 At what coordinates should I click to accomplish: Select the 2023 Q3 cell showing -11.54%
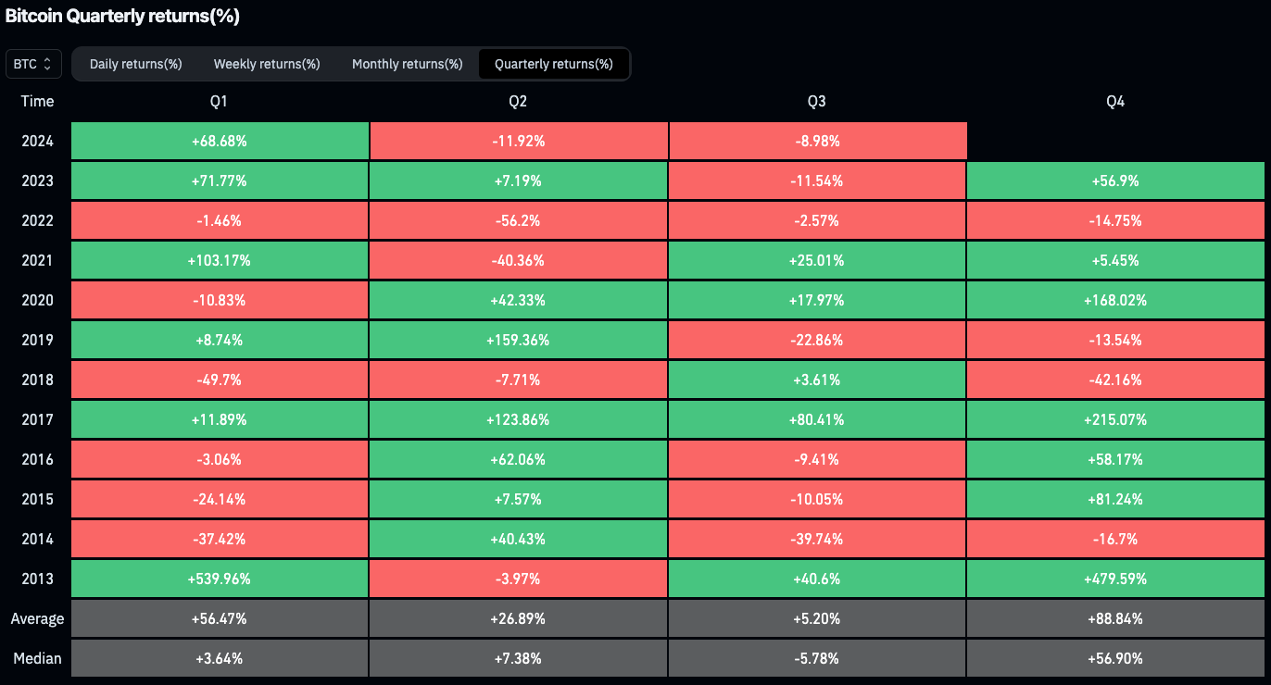[816, 181]
